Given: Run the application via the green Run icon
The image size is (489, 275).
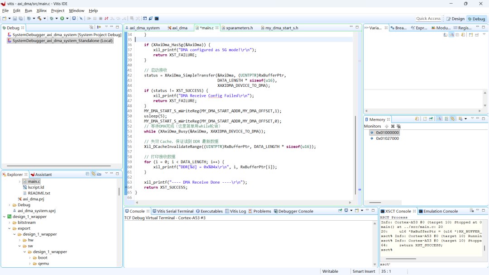Looking at the screenshot, I should pyautogui.click(x=62, y=18).
